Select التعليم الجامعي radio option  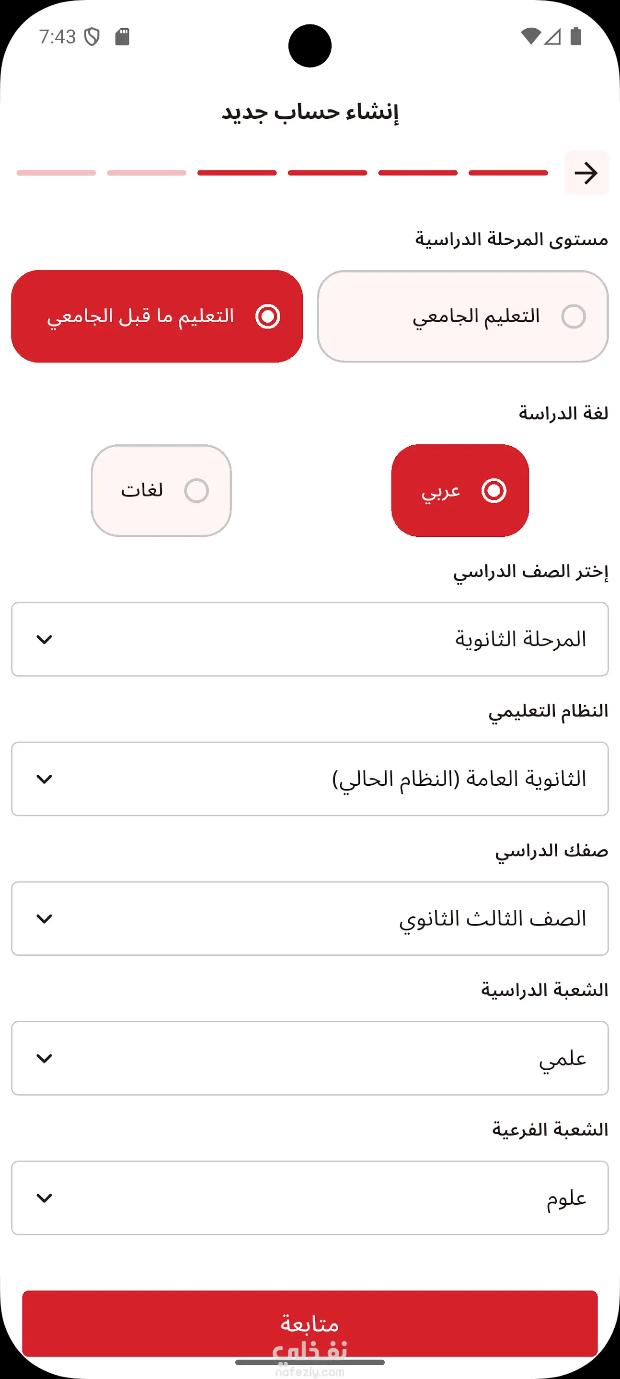(462, 316)
